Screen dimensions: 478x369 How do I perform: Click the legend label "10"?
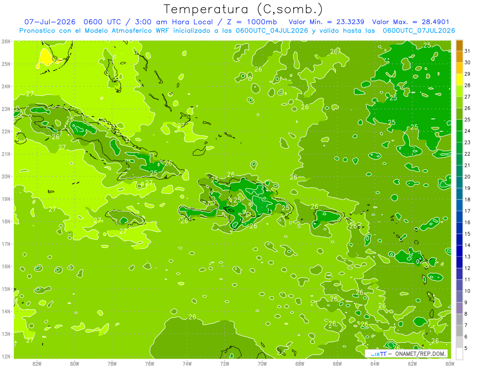[467, 291]
